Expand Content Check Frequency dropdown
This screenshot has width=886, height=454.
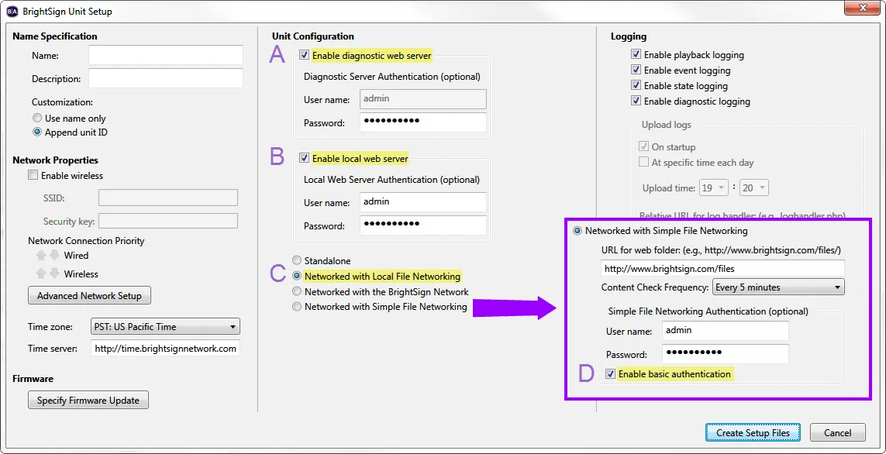777,287
